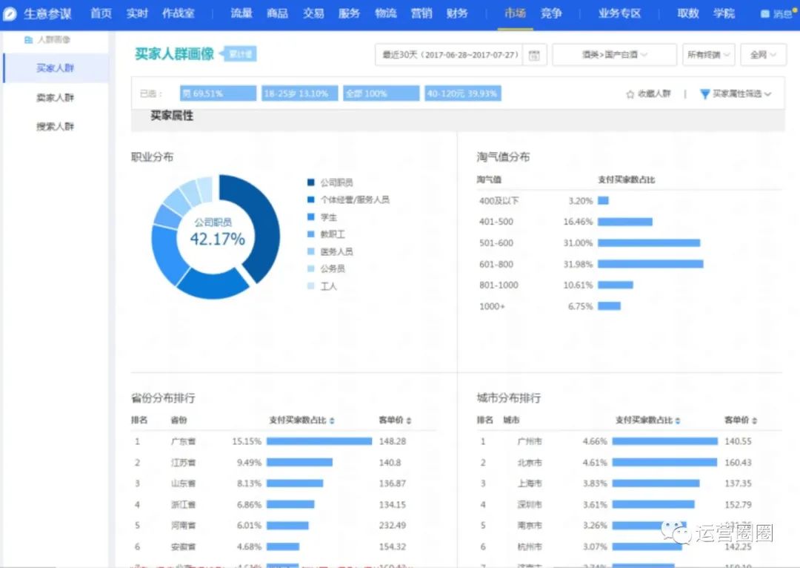Switch to the 市场 tab

tap(514, 13)
